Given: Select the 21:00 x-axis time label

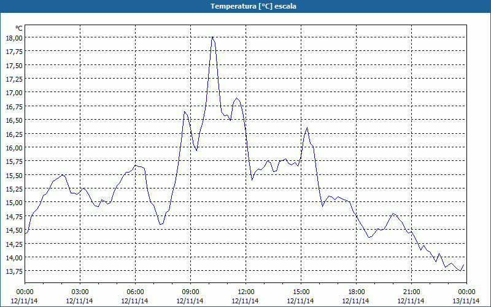Looking at the screenshot, I should [411, 292].
